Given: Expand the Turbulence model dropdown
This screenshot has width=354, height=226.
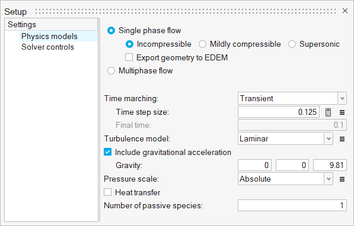Looking at the screenshot, I should [x=329, y=138].
